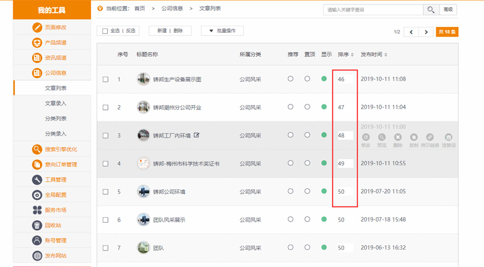This screenshot has height=267, width=484.
Task: Click the keyword search input field
Action: click(x=373, y=10)
